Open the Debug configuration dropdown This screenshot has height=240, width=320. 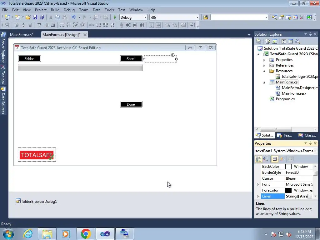click(x=146, y=17)
